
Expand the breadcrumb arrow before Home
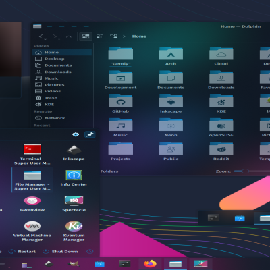pos(124,36)
